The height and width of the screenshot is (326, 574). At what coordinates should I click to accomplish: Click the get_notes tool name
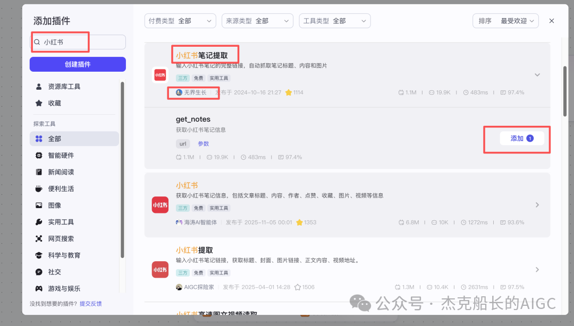click(193, 119)
